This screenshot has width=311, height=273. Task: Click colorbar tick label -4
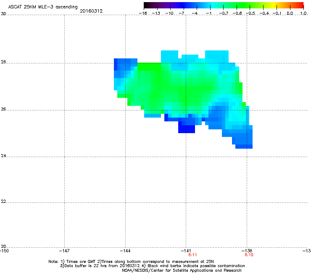pos(195,13)
